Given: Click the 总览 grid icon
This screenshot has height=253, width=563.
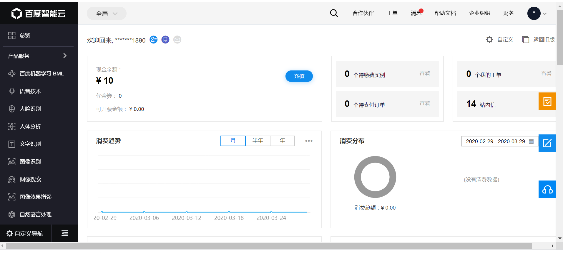Looking at the screenshot, I should (12, 36).
